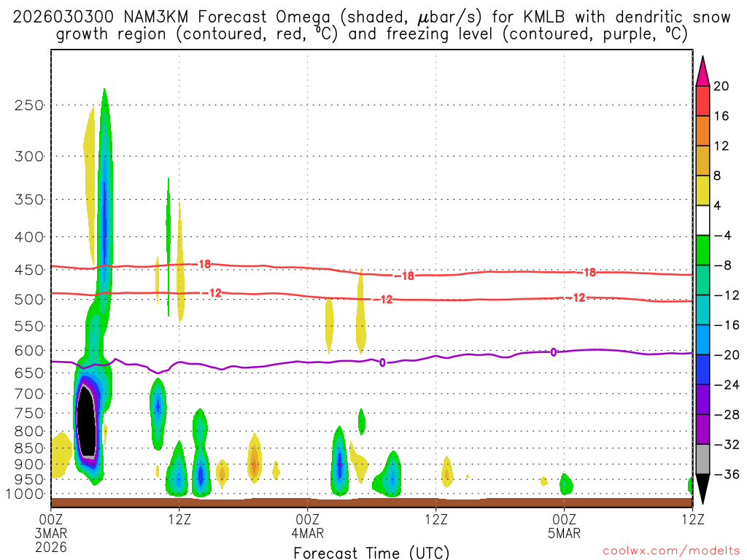This screenshot has width=747, height=560.
Task: Click the black downward arrow below the color bar
Action: [x=703, y=489]
